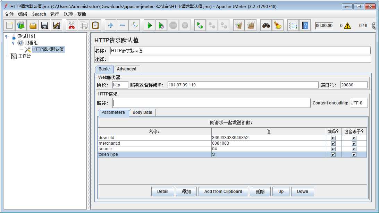Click Add from Clipboard button

tap(223, 191)
